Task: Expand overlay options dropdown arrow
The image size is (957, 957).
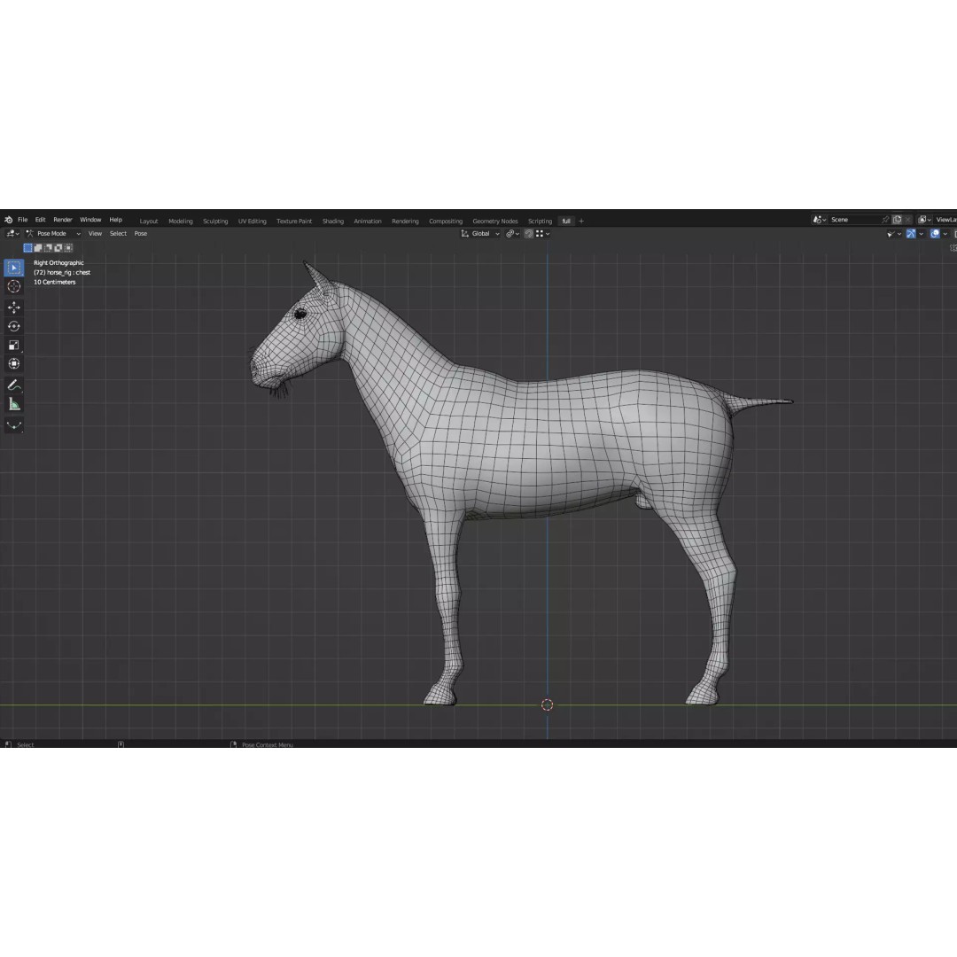Action: [x=945, y=234]
